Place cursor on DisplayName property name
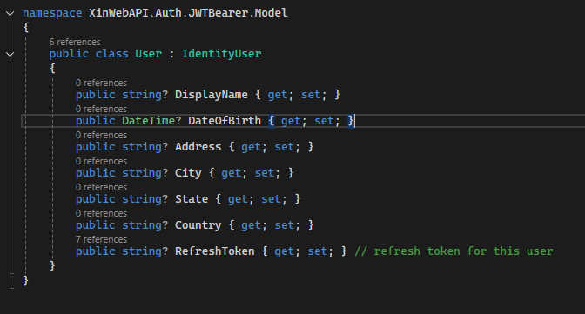 212,95
